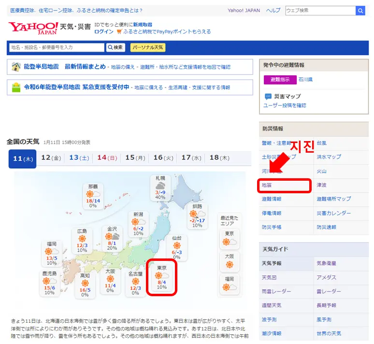The height and width of the screenshot is (344, 374).
Task: Select the 新潟 weather card on map
Action: (x=138, y=224)
